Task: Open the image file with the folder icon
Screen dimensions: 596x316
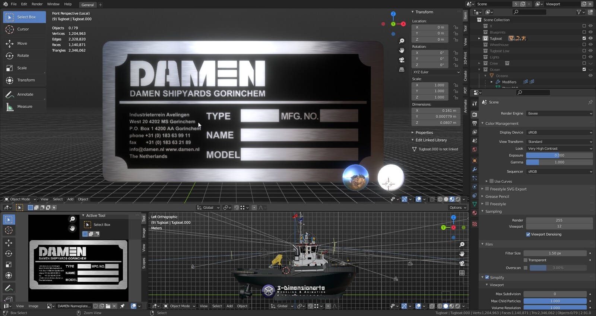Action: 108,306
